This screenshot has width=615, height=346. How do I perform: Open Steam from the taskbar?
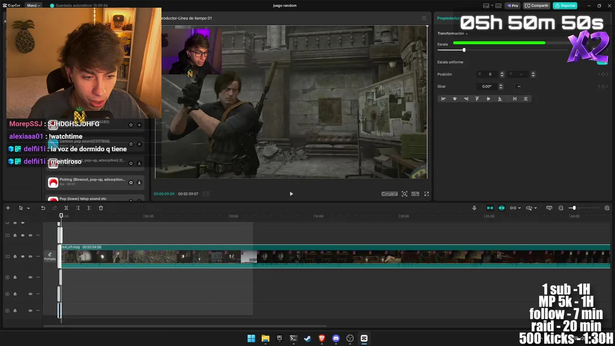307,338
